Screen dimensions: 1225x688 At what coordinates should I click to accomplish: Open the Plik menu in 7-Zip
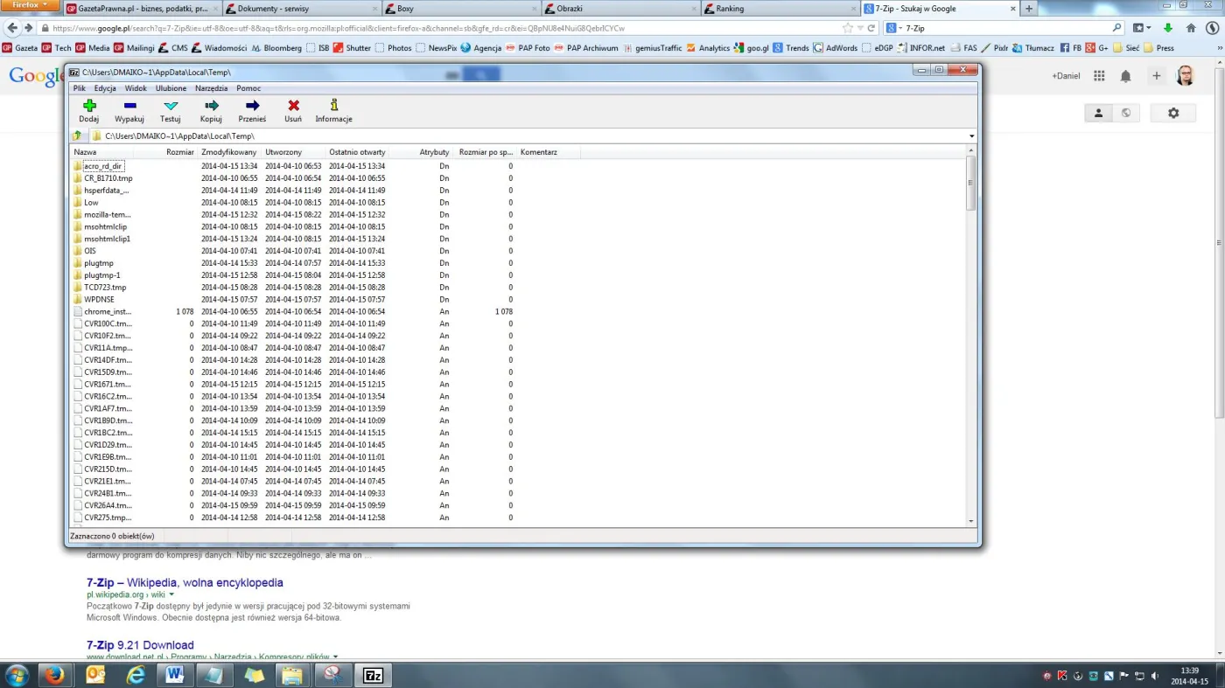click(80, 88)
